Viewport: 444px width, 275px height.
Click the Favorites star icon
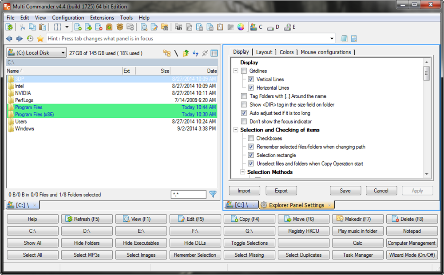pos(40,39)
